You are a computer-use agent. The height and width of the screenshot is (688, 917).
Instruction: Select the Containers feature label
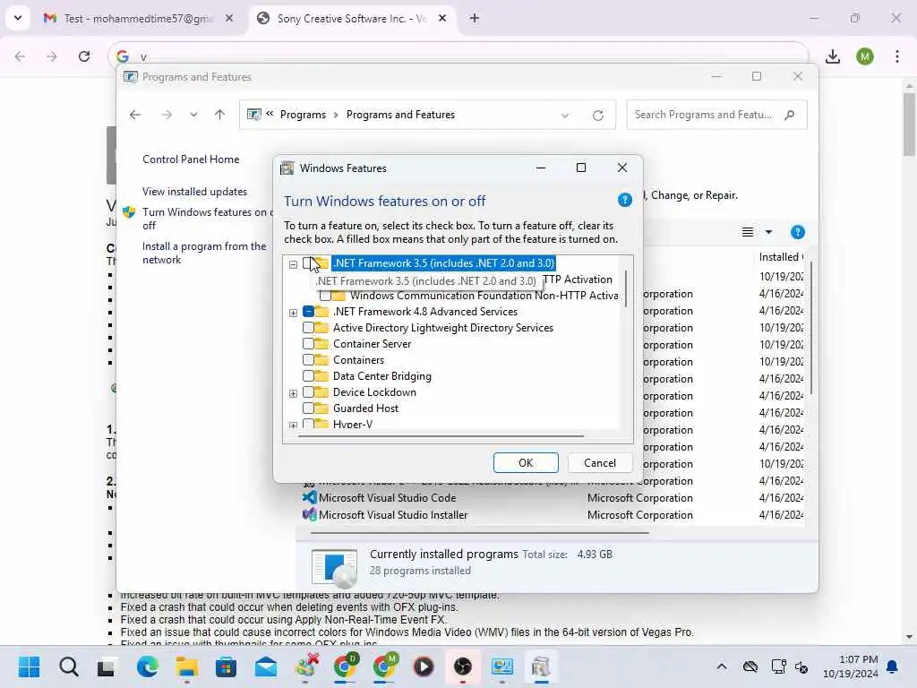tap(358, 360)
